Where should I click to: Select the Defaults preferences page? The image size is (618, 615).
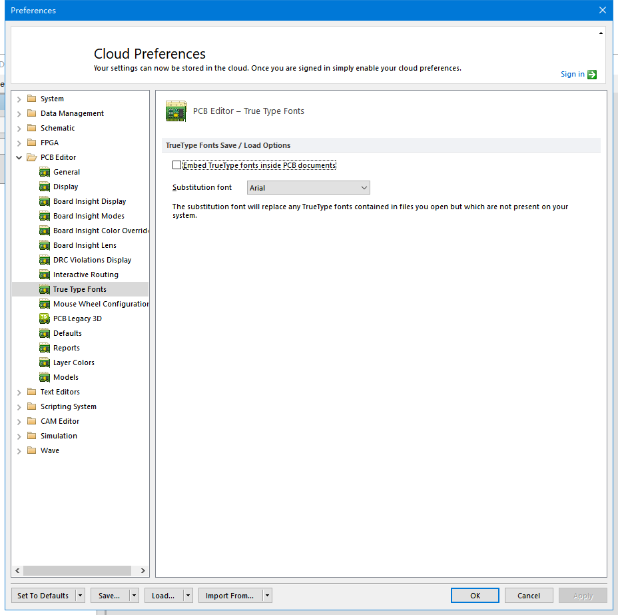pos(67,333)
